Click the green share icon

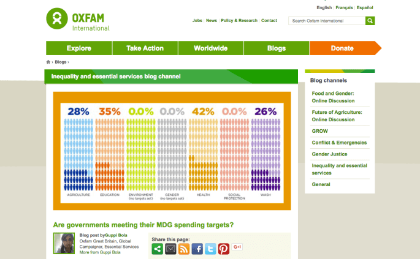tap(157, 249)
